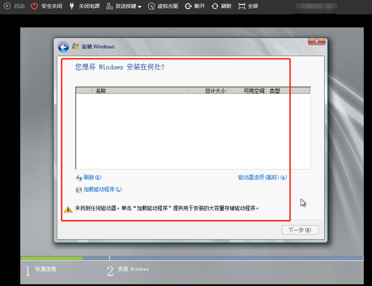Click the 可用空间 column header
This screenshot has height=286, width=372.
click(247, 91)
